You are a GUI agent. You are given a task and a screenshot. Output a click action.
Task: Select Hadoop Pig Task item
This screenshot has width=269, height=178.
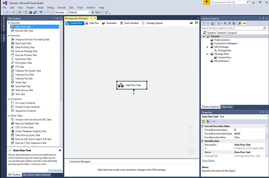click(24, 79)
